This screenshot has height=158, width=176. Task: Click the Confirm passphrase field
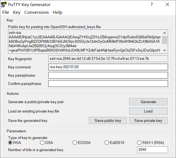[108, 84]
